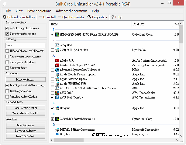Click the Apple 應用程式支援 icon

[x=57, y=84]
